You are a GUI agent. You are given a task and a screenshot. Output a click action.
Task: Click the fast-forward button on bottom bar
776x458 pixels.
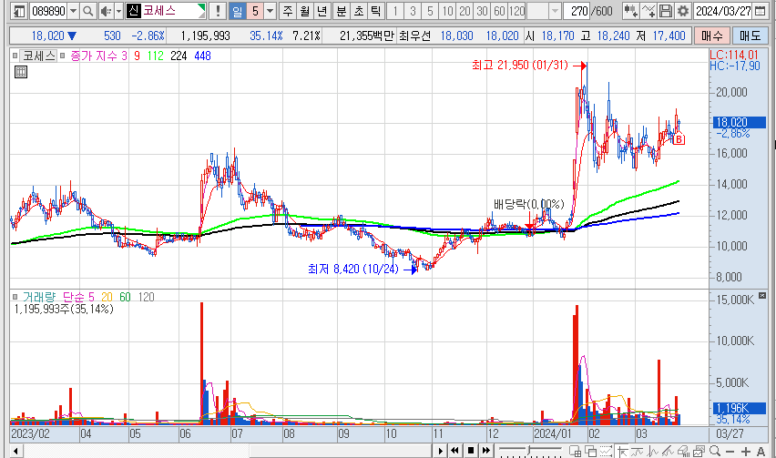pos(486,451)
